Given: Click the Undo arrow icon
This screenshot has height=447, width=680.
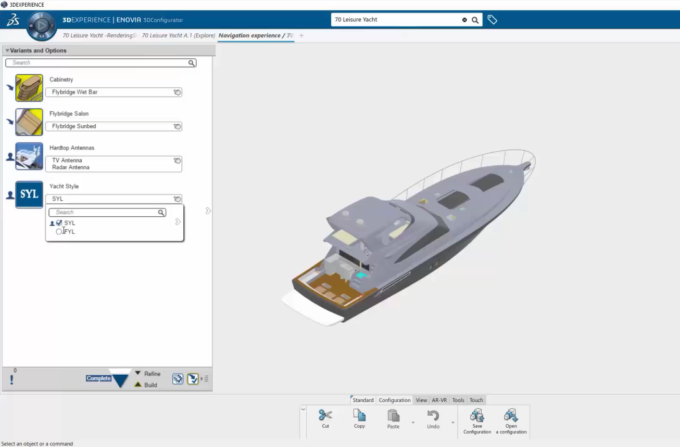Looking at the screenshot, I should coord(433,416).
